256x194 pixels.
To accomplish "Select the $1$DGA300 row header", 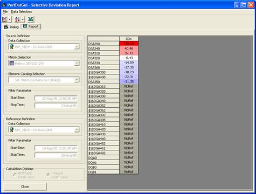I will (x=103, y=72).
